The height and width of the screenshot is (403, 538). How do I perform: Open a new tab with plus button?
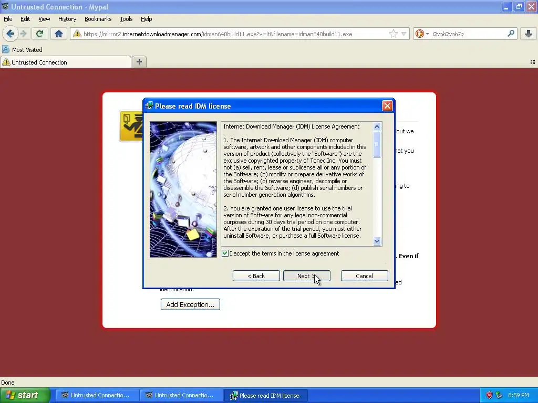pos(139,62)
